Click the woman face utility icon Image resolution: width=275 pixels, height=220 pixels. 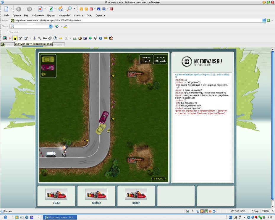pyautogui.click(x=111, y=38)
